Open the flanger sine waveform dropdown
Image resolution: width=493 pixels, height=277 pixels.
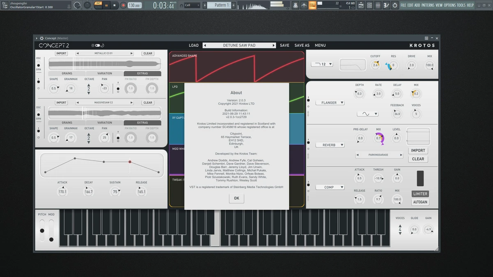[x=368, y=114]
